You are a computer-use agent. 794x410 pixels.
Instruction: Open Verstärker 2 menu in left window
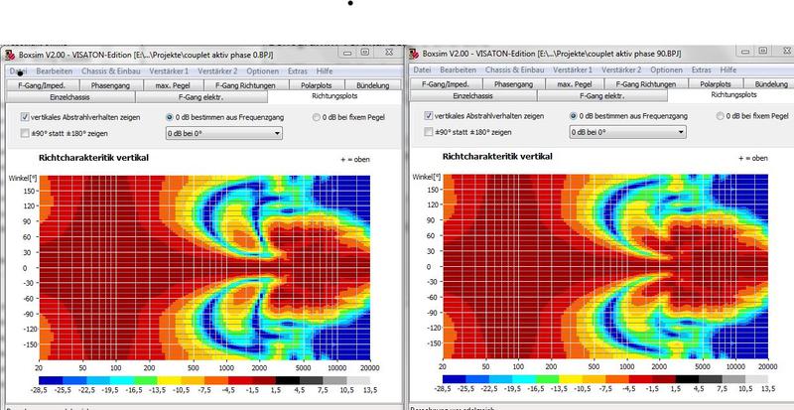click(217, 71)
